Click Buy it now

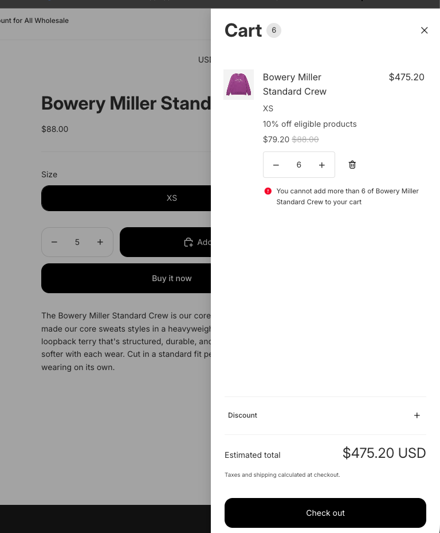(171, 278)
